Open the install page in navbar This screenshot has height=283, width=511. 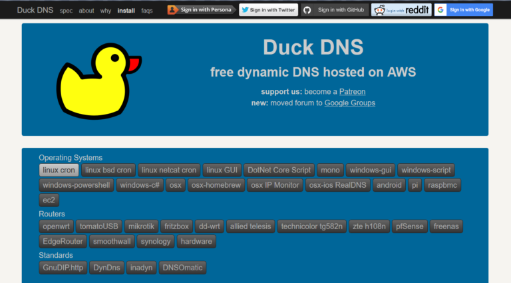tap(126, 11)
